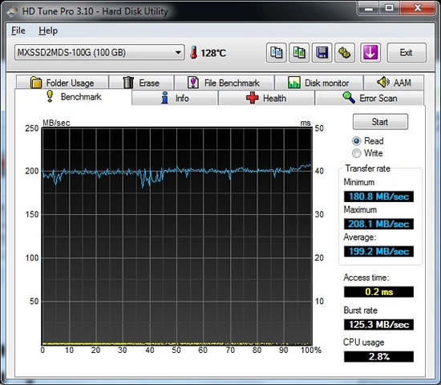The image size is (441, 385).
Task: Click the benchmark graph area
Action: pos(177,237)
